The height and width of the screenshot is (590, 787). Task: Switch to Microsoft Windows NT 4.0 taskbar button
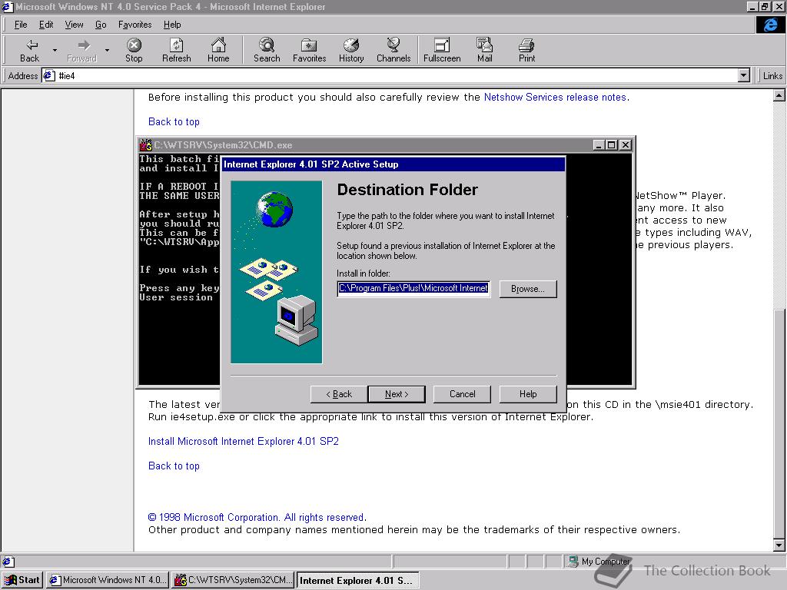[x=108, y=580]
